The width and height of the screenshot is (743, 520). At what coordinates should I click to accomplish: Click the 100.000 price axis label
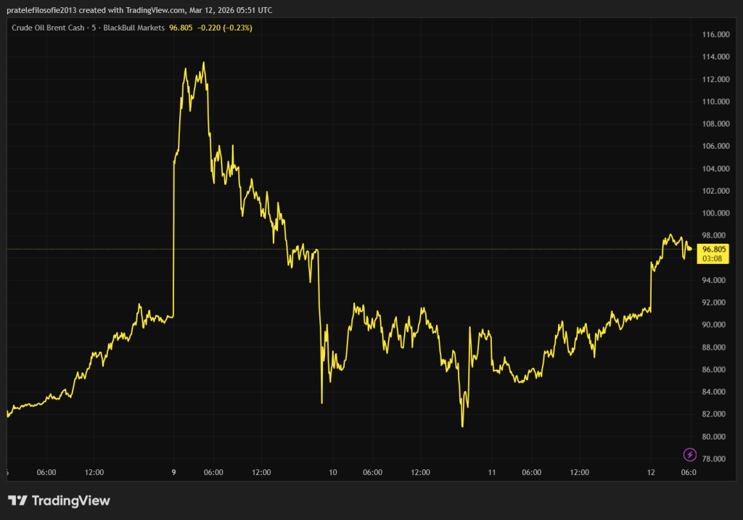pyautogui.click(x=715, y=213)
